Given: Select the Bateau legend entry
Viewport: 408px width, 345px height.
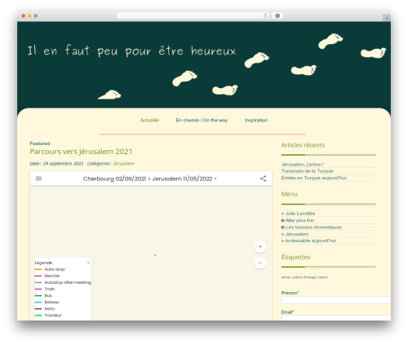Looking at the screenshot, I should (47, 302).
